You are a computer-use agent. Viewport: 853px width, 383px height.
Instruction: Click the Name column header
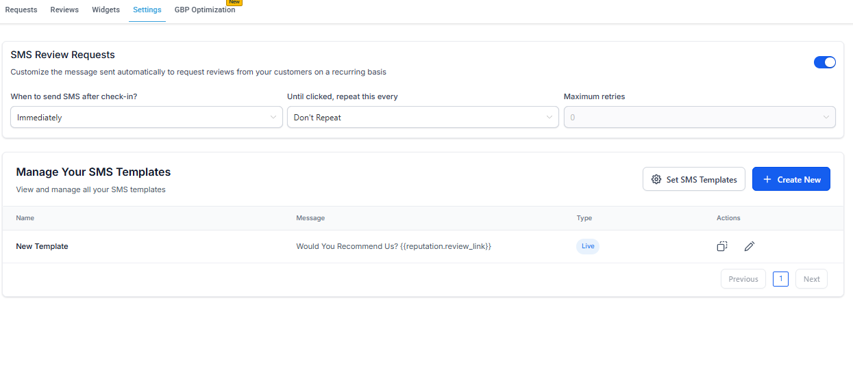coord(25,218)
